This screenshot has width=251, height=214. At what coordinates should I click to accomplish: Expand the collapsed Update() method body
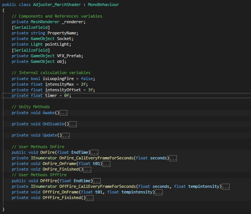[65, 135]
